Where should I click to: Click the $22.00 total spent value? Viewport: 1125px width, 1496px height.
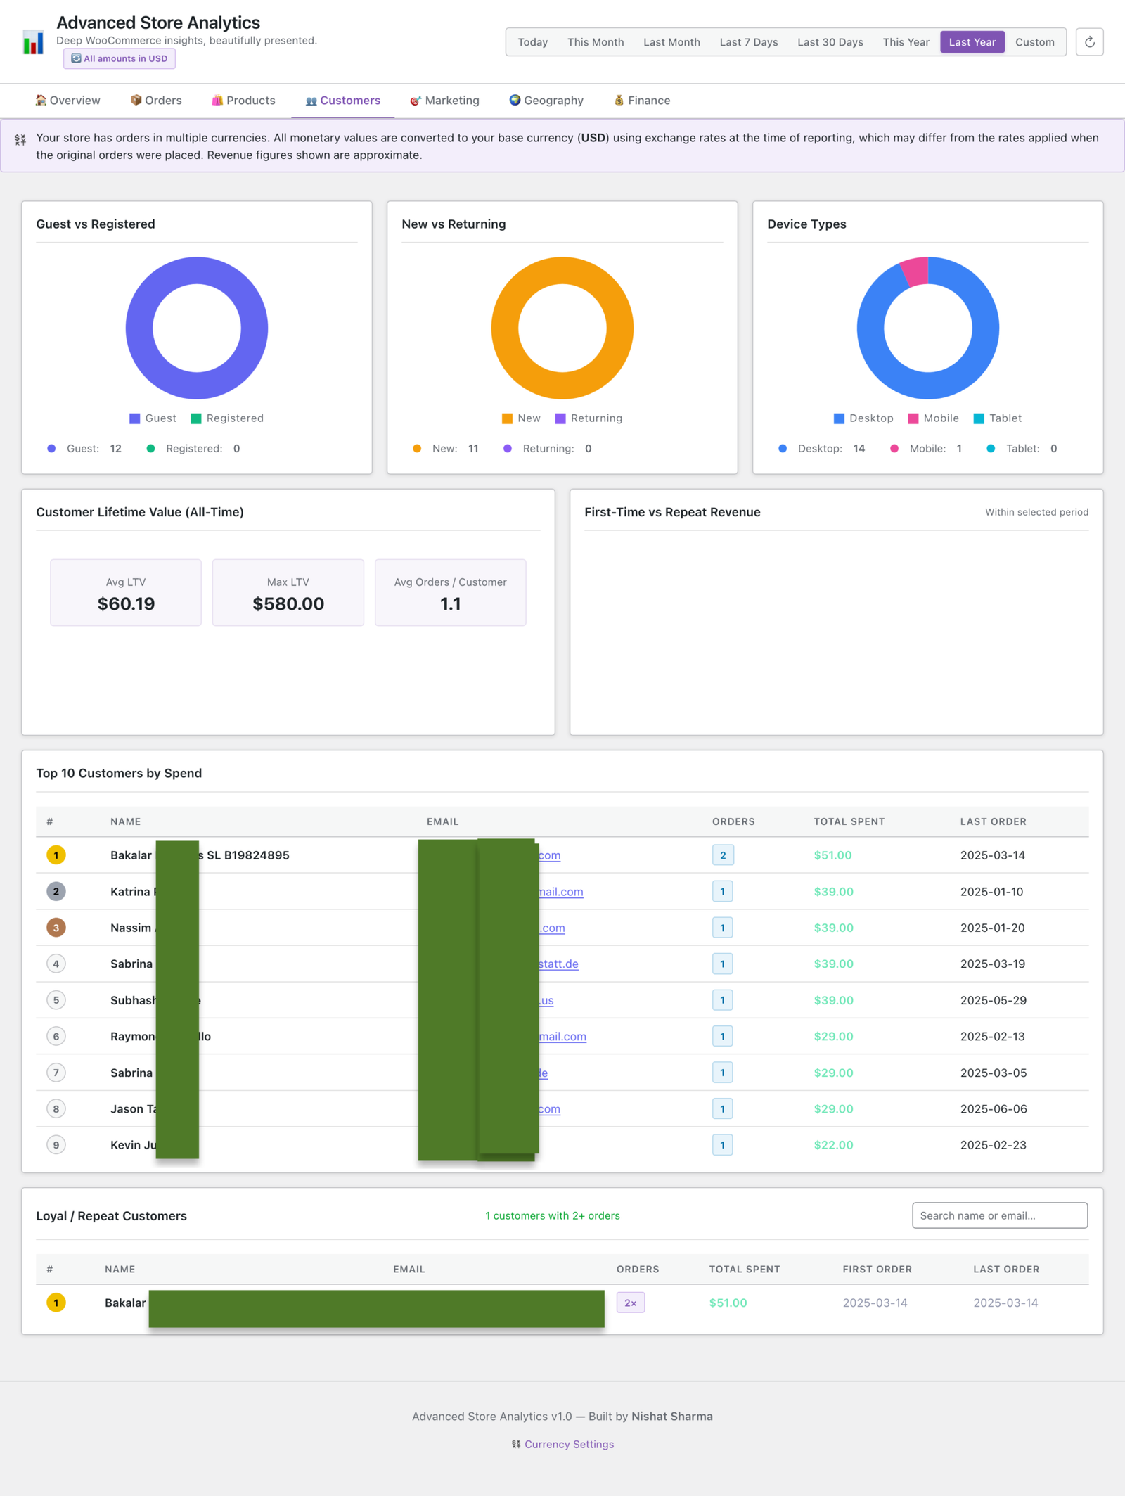tap(833, 1145)
